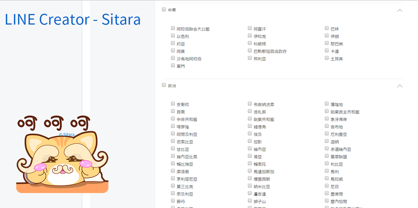
Task: Select the 馬達加斯加 checkbox
Action: [x=250, y=171]
